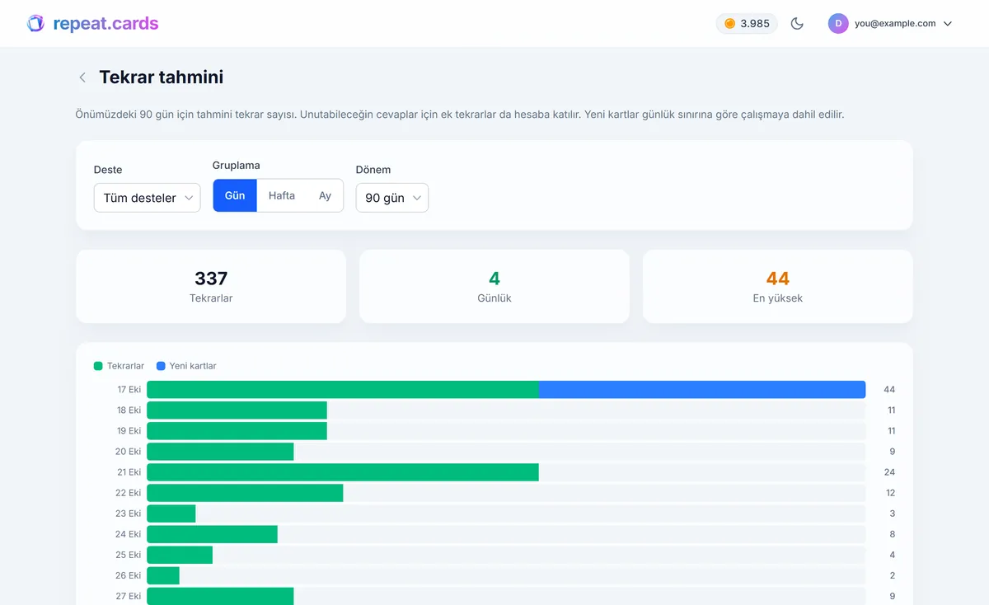Click the 4 Günlük stat card

494,286
